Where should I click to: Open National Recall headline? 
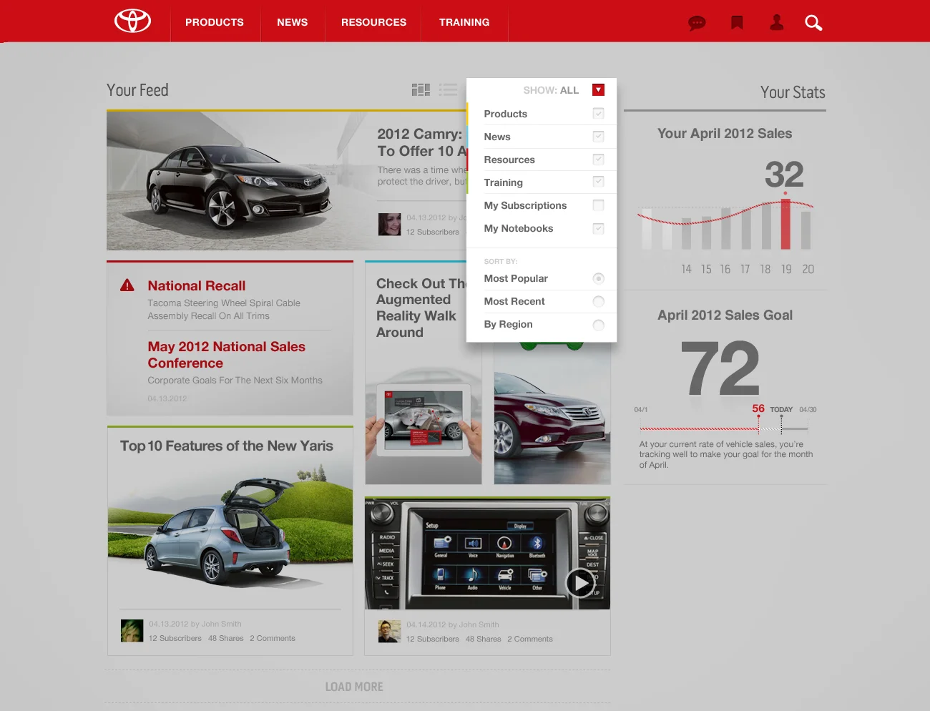197,285
